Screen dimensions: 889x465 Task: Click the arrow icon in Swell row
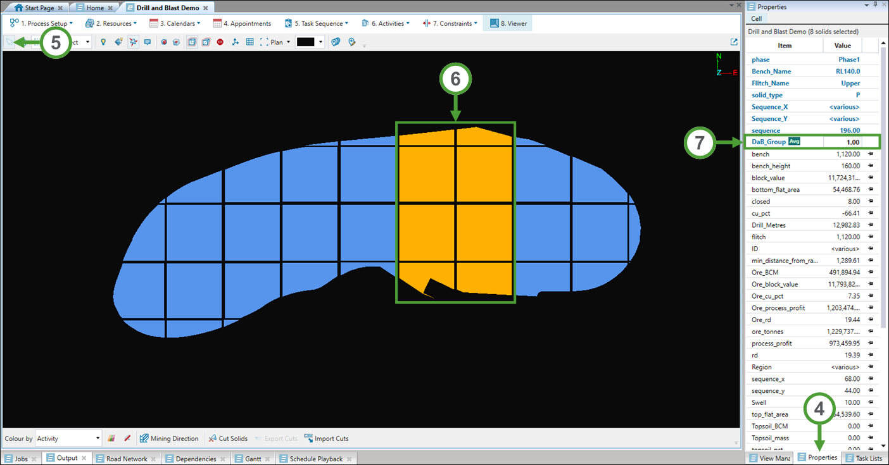(x=871, y=402)
